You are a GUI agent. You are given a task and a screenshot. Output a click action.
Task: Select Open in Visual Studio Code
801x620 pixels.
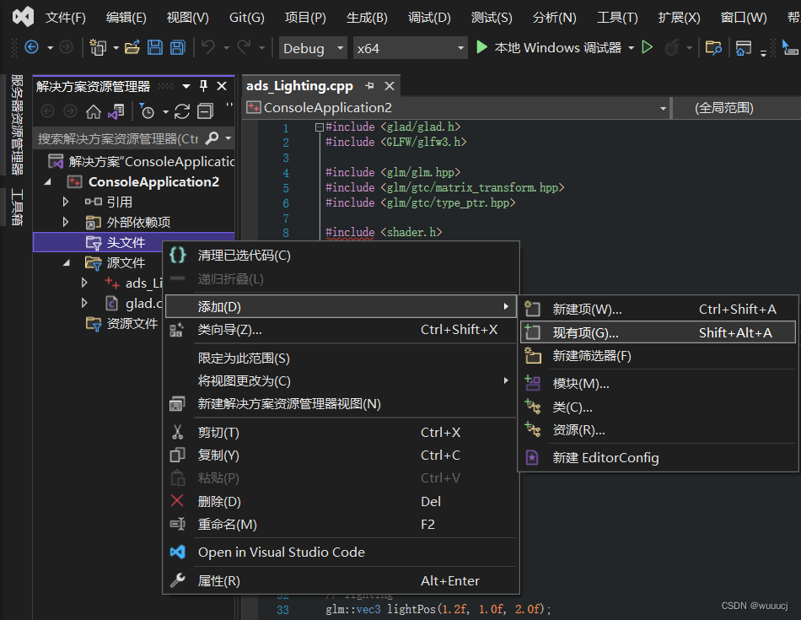click(x=341, y=552)
